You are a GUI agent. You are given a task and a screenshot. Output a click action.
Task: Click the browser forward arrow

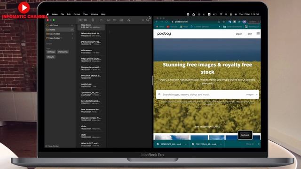tap(162, 22)
